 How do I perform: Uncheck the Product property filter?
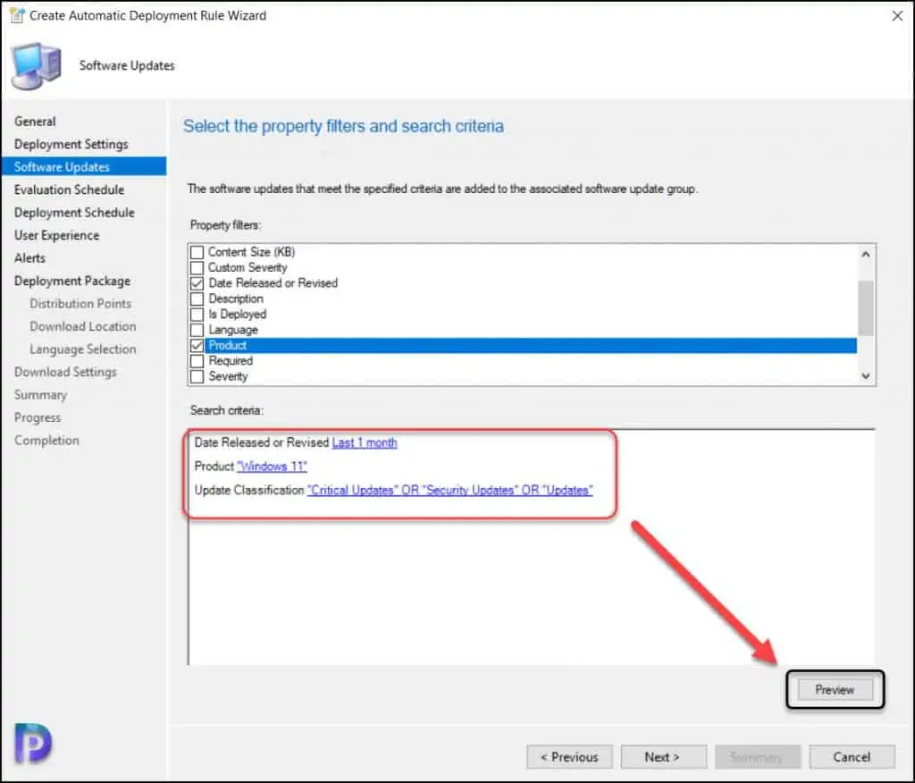197,346
